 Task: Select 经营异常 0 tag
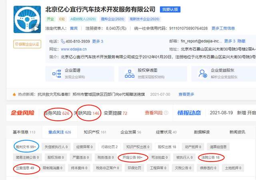84,147
